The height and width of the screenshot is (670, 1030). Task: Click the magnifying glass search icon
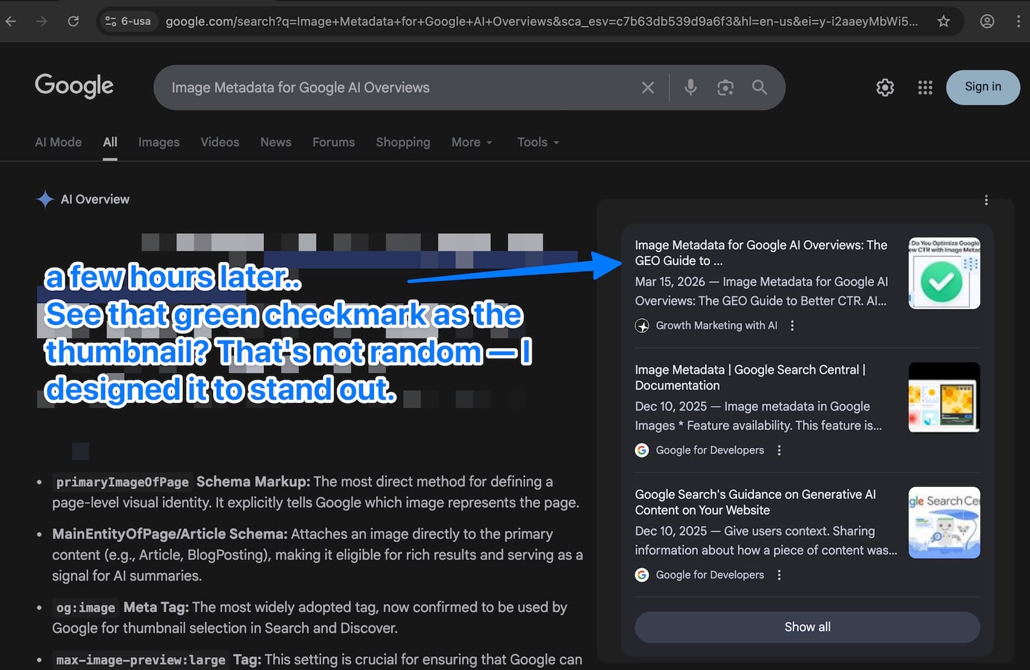click(x=760, y=88)
